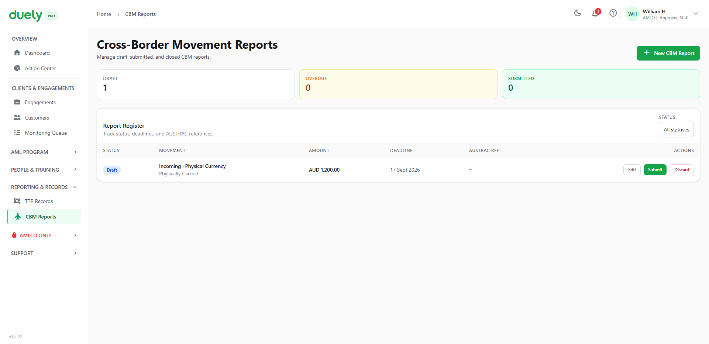This screenshot has height=344, width=709.
Task: Click the AMOUNT column header
Action: coord(319,151)
